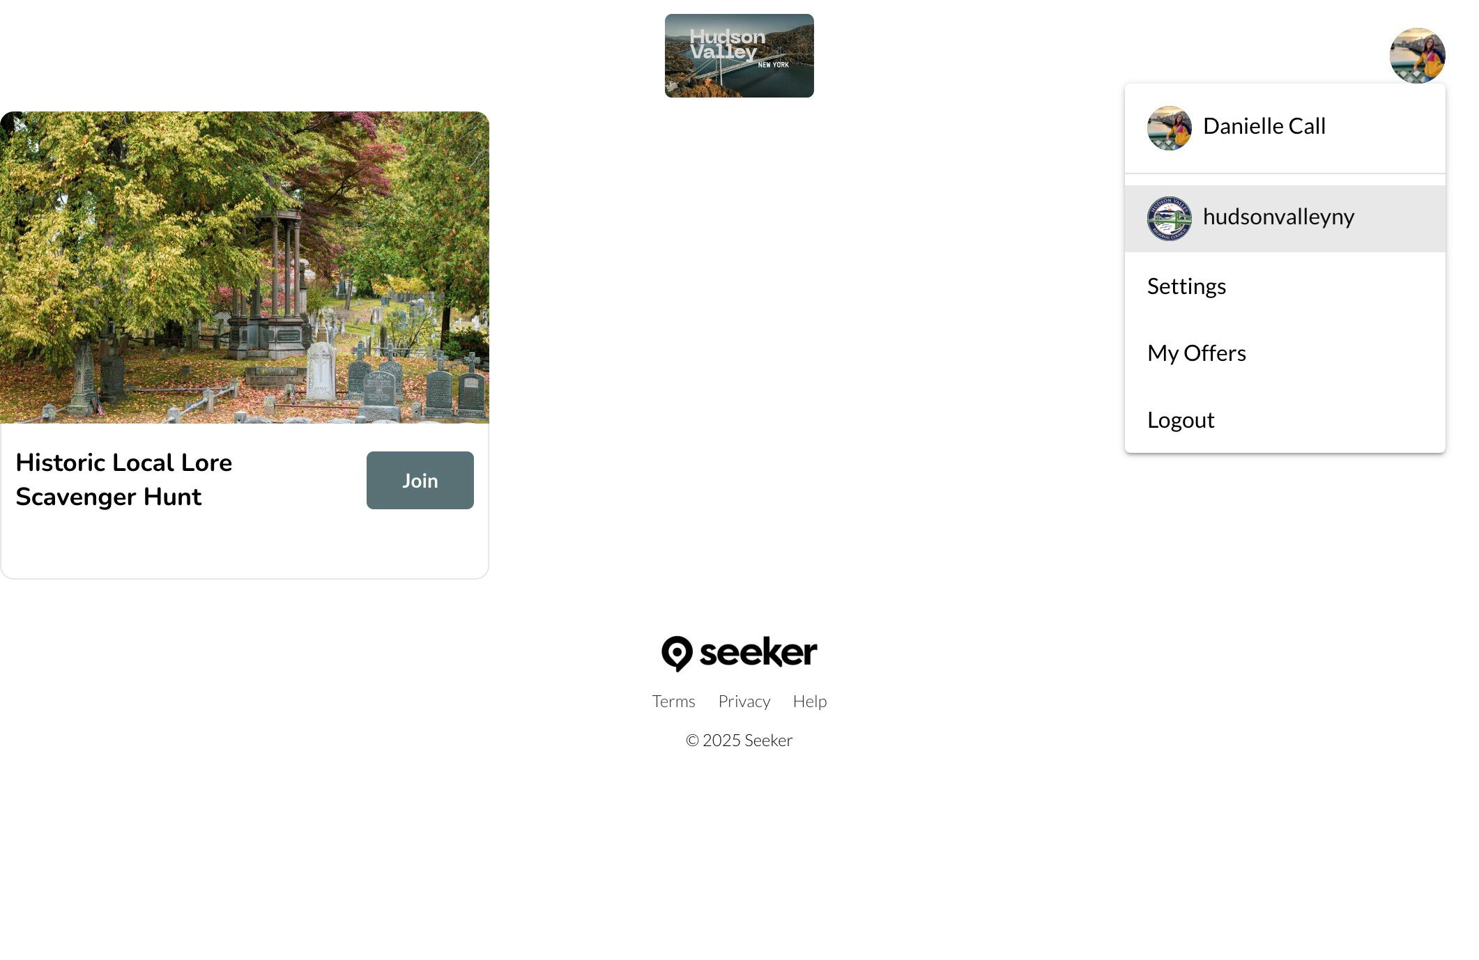Click the Seeker location pin icon
1479x960 pixels.
pyautogui.click(x=677, y=653)
